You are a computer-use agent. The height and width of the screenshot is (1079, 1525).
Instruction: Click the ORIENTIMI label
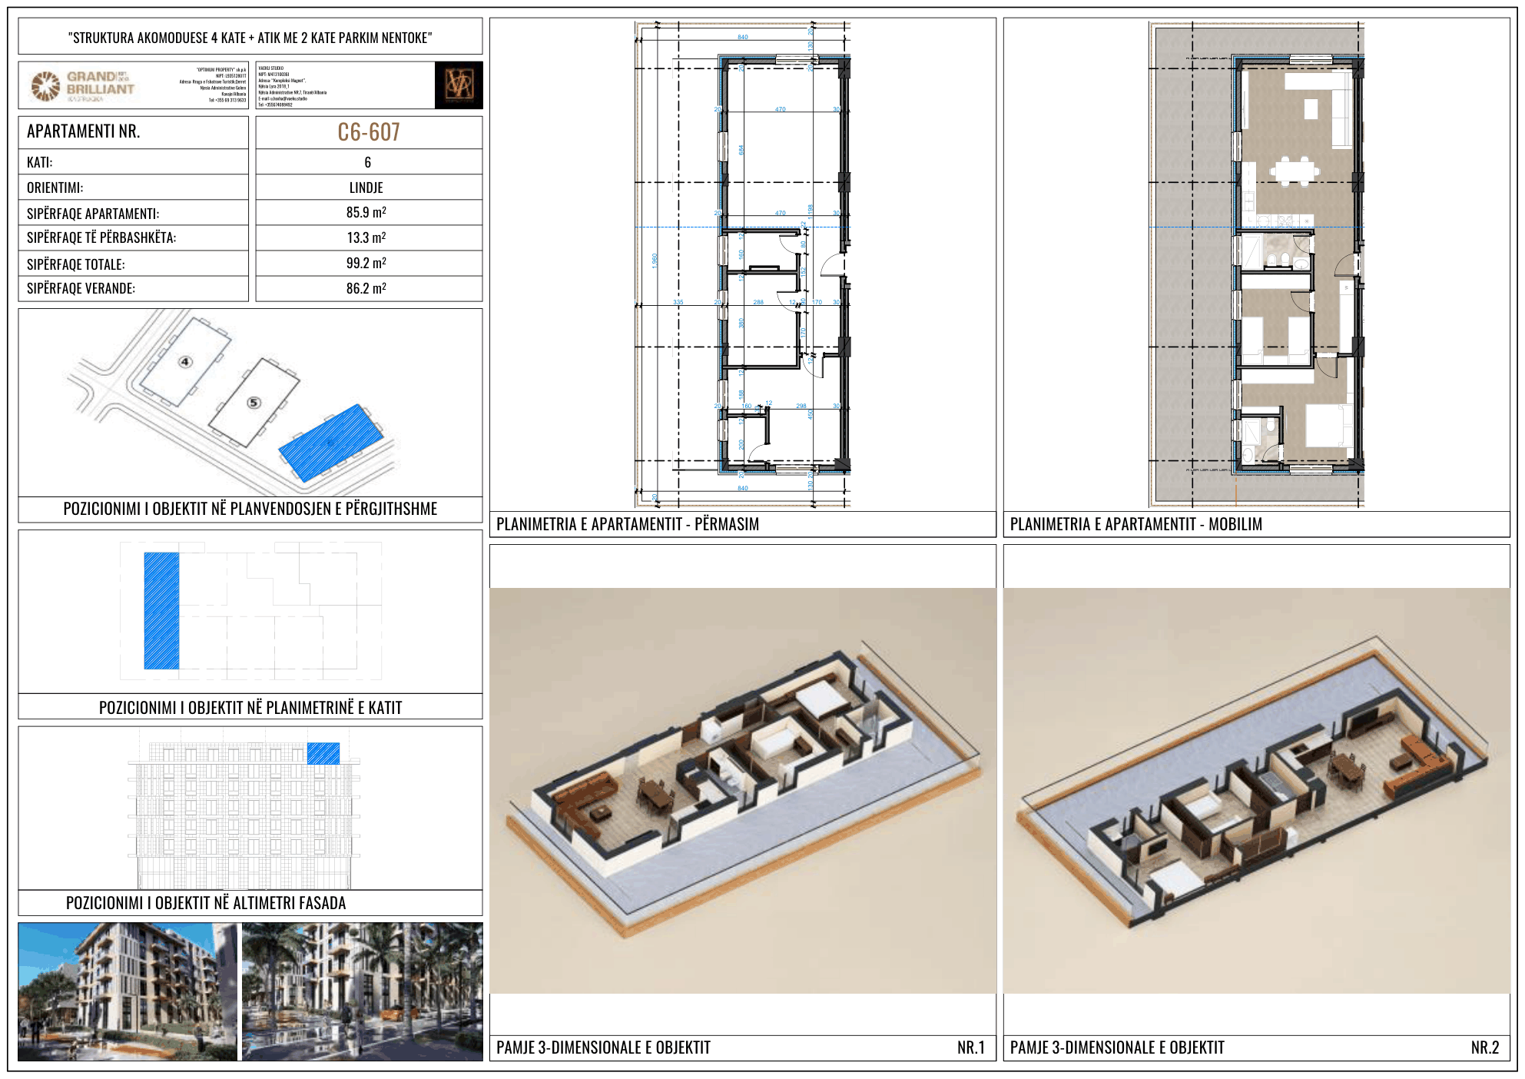(x=55, y=188)
